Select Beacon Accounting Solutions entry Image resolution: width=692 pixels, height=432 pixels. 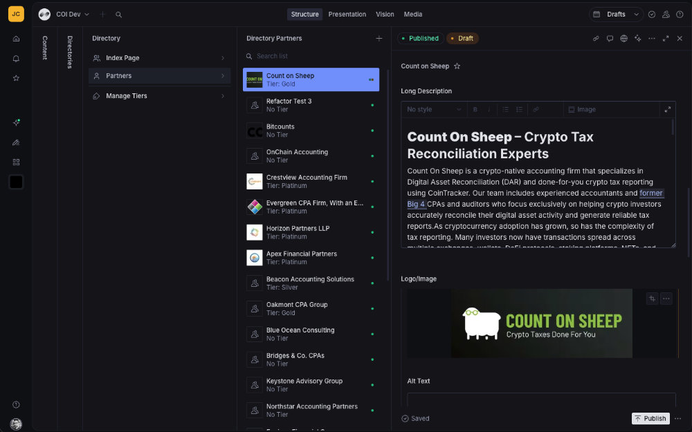click(x=311, y=283)
